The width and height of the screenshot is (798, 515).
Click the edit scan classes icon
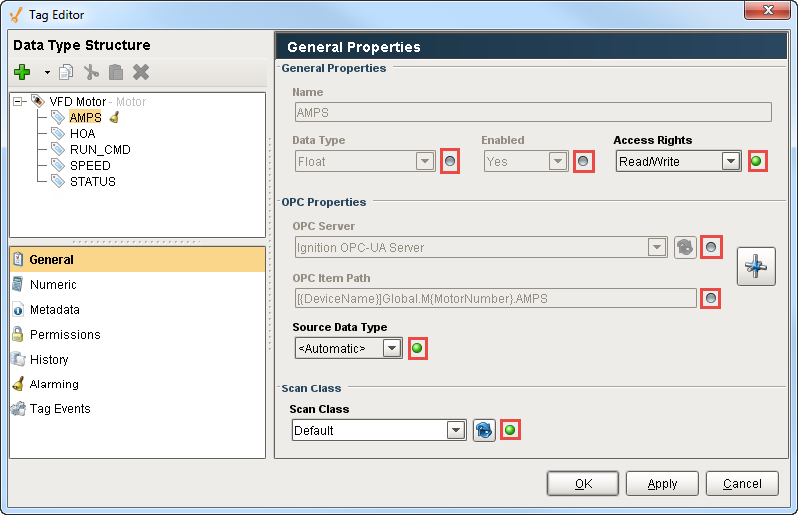[x=484, y=430]
